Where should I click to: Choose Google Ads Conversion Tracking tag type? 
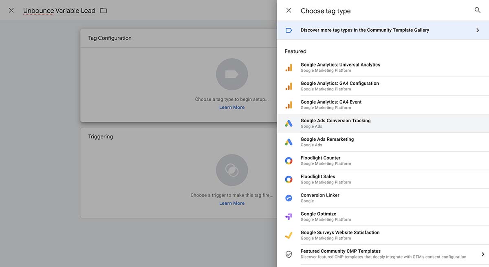tap(383, 124)
